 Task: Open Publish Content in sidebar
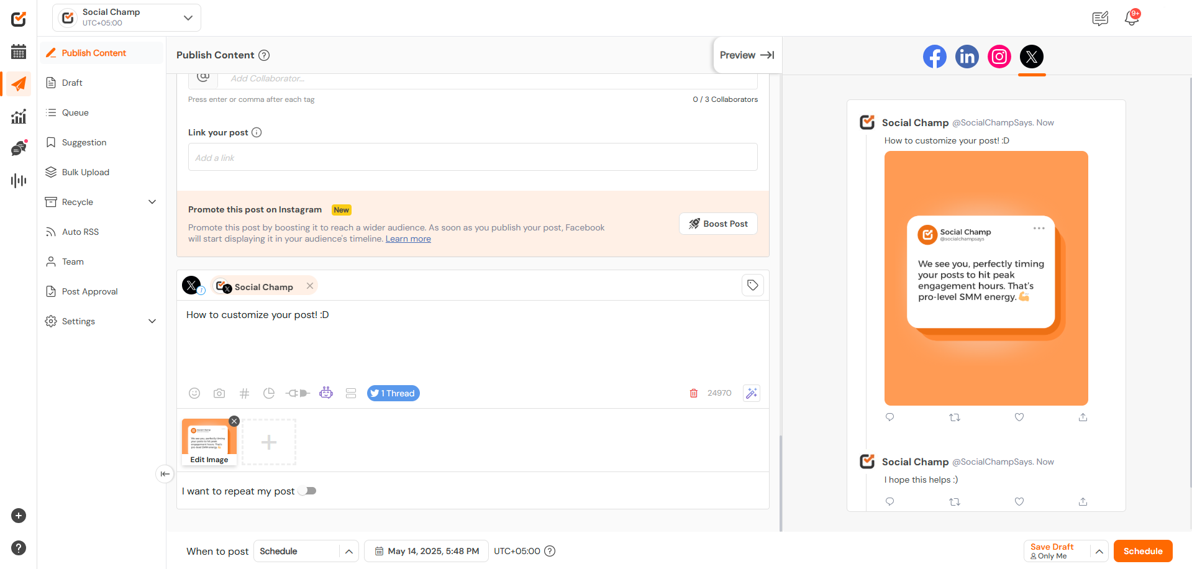[x=102, y=53]
